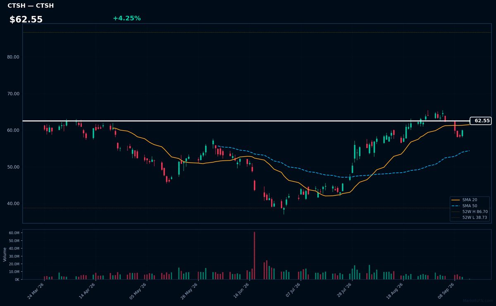Click the 14 Apr '26 date label
Image resolution: width=496 pixels, height=306 pixels.
click(87, 291)
